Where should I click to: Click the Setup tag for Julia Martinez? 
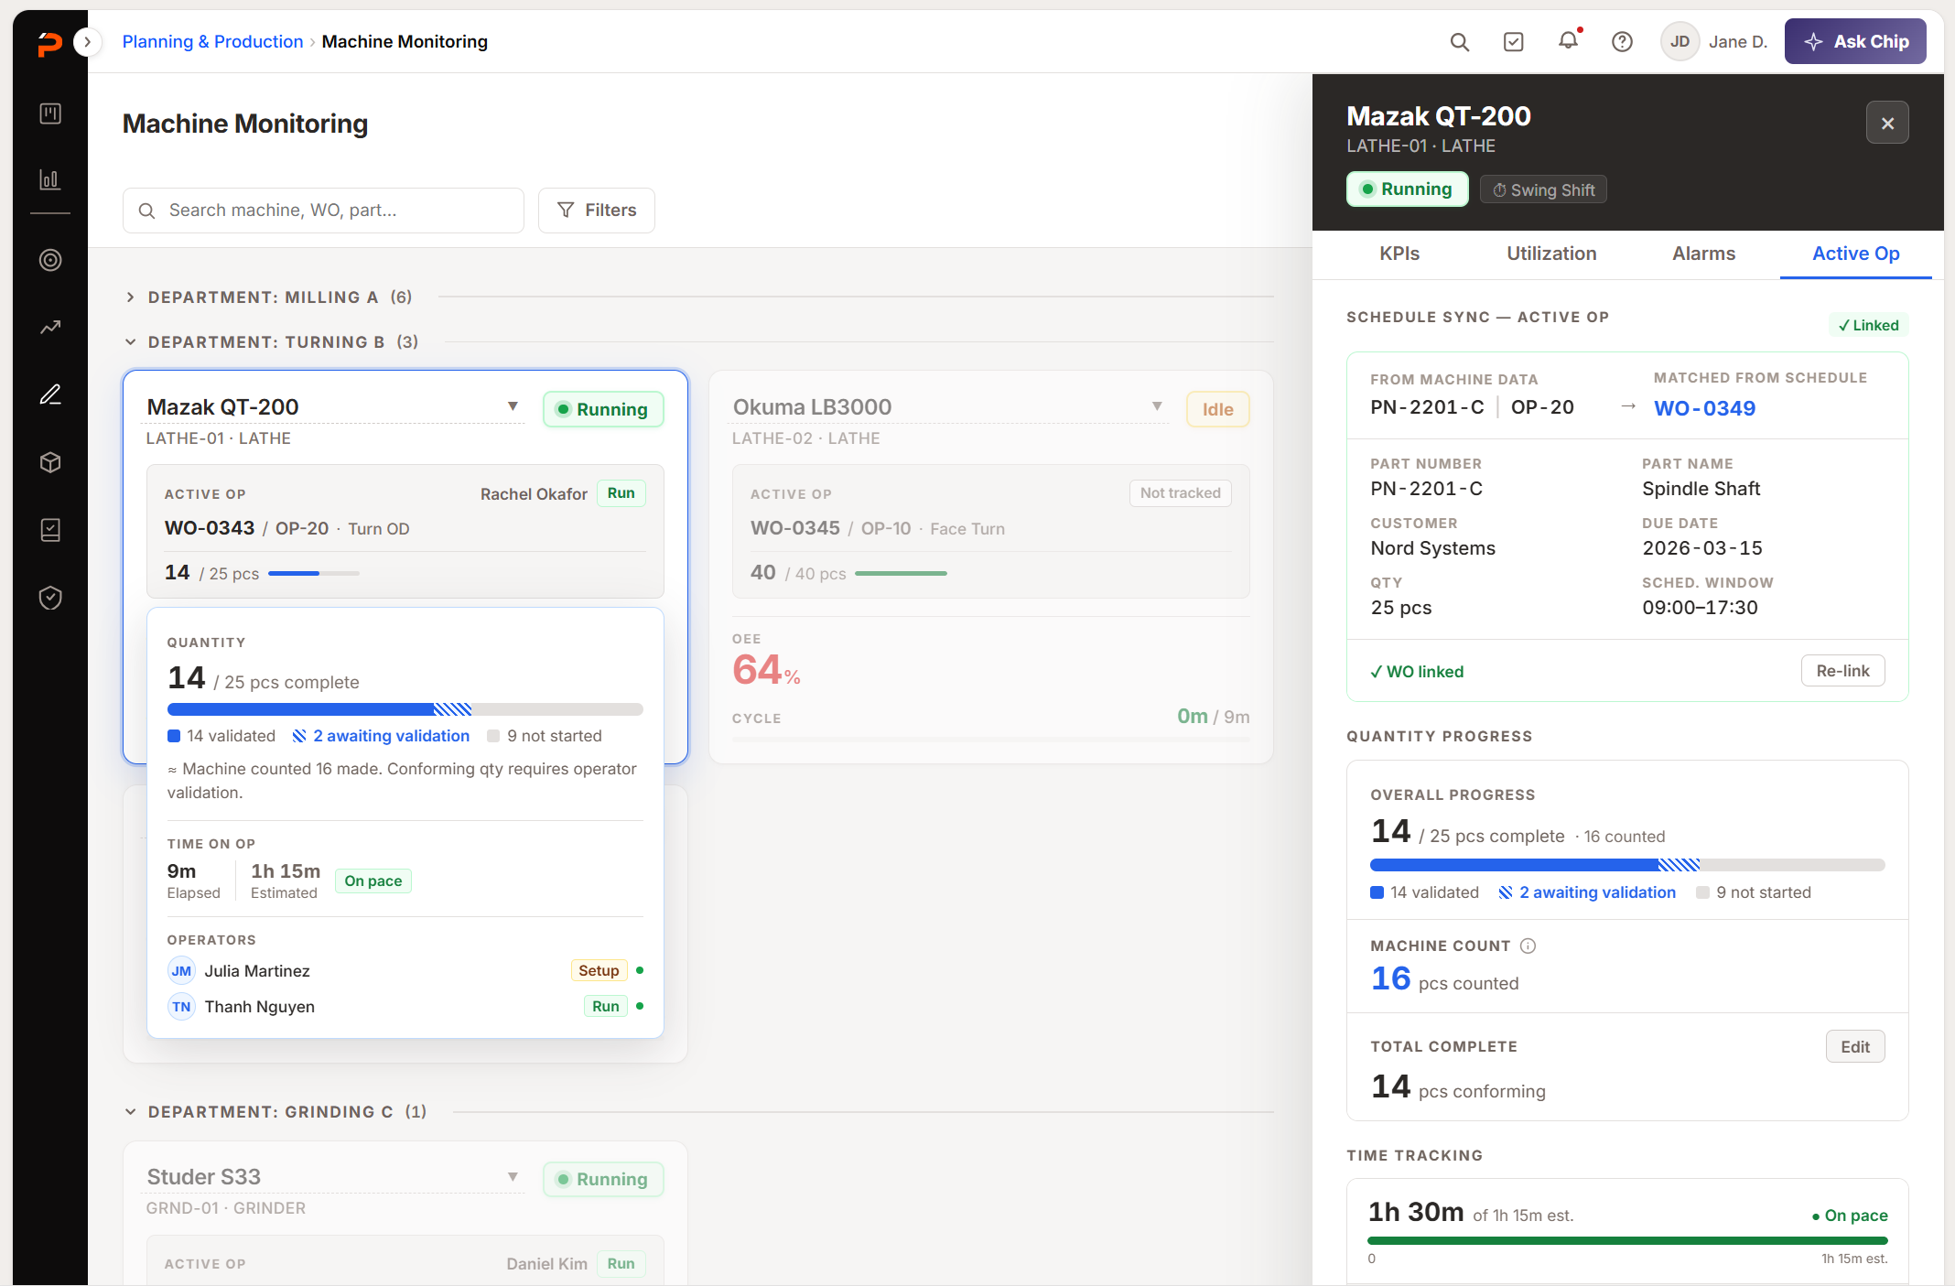click(x=599, y=970)
